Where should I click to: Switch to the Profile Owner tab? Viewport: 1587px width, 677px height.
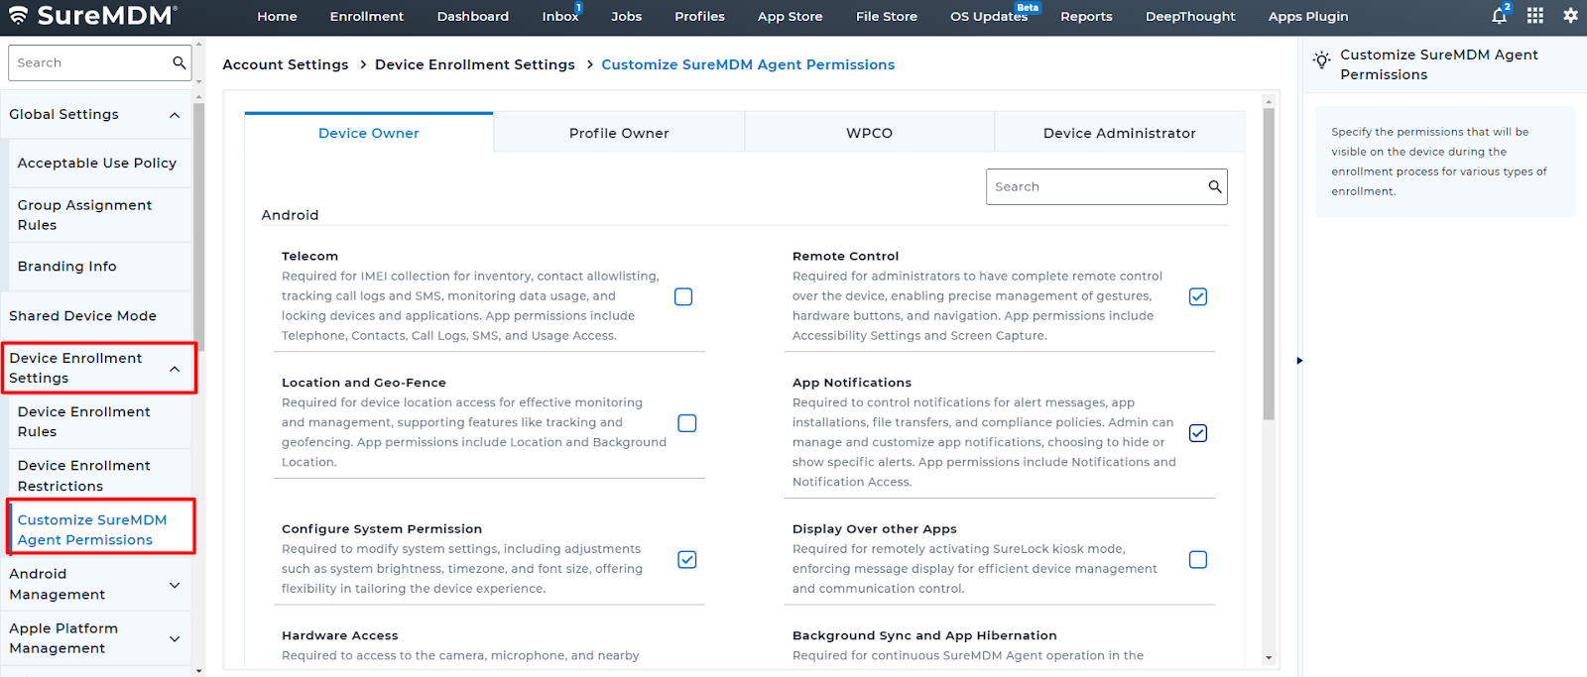pos(619,133)
